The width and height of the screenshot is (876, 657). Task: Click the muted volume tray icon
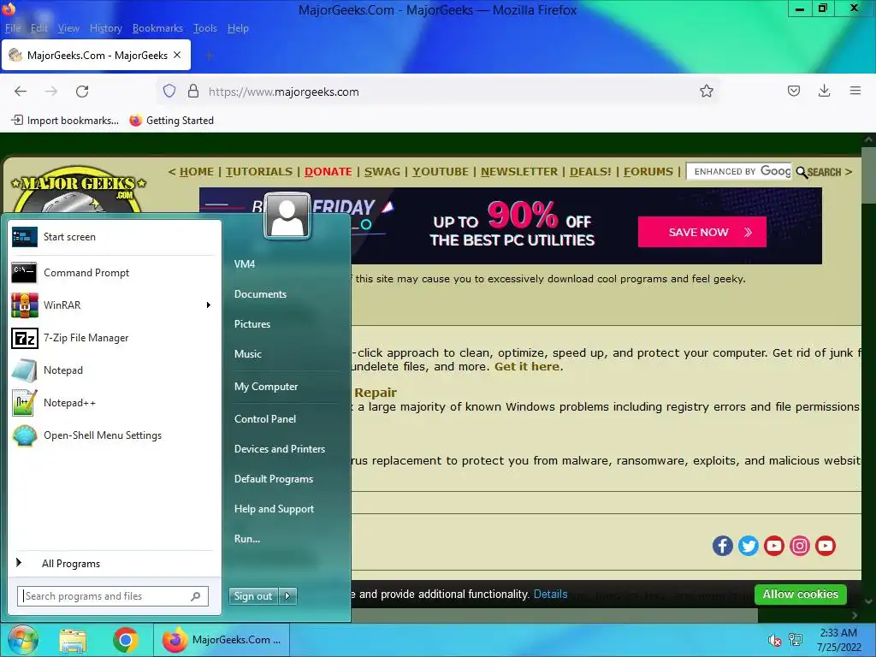tap(773, 640)
